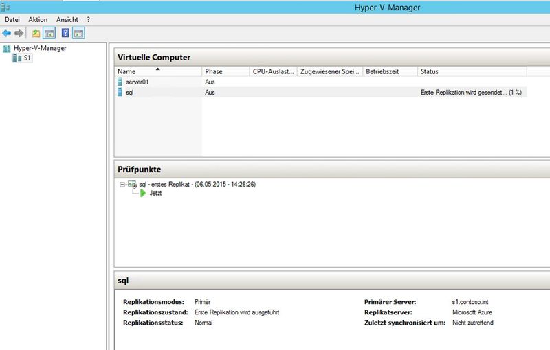Open the Ansicht menu
Viewport: 550px width, 350px height.
pos(67,20)
